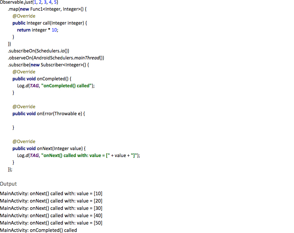Select the Output section heading

click(8, 184)
